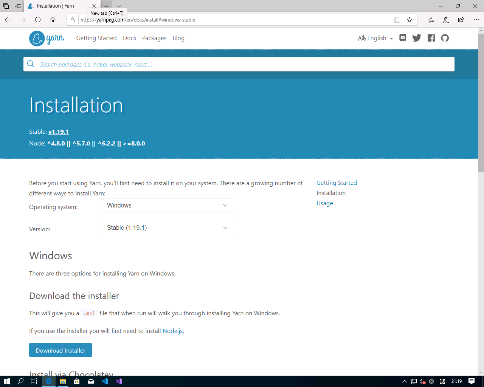Go to the Packages nav item
This screenshot has height=387, width=484.
pyautogui.click(x=154, y=38)
